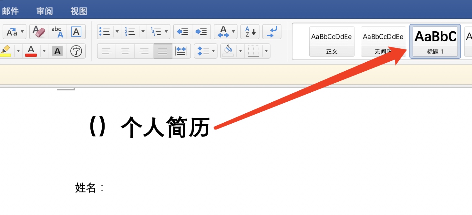
Task: Select the 标题 1 style
Action: pos(435,41)
